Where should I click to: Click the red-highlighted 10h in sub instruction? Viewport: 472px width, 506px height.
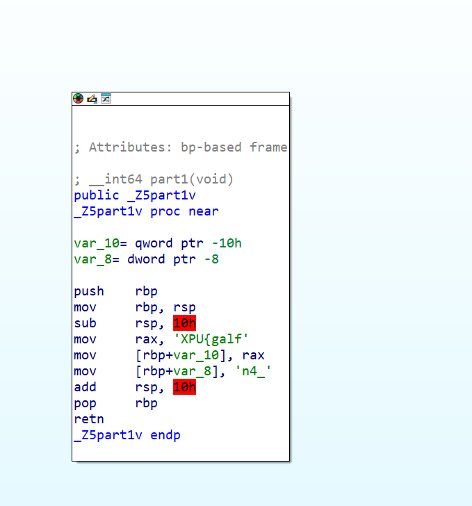[x=184, y=323]
